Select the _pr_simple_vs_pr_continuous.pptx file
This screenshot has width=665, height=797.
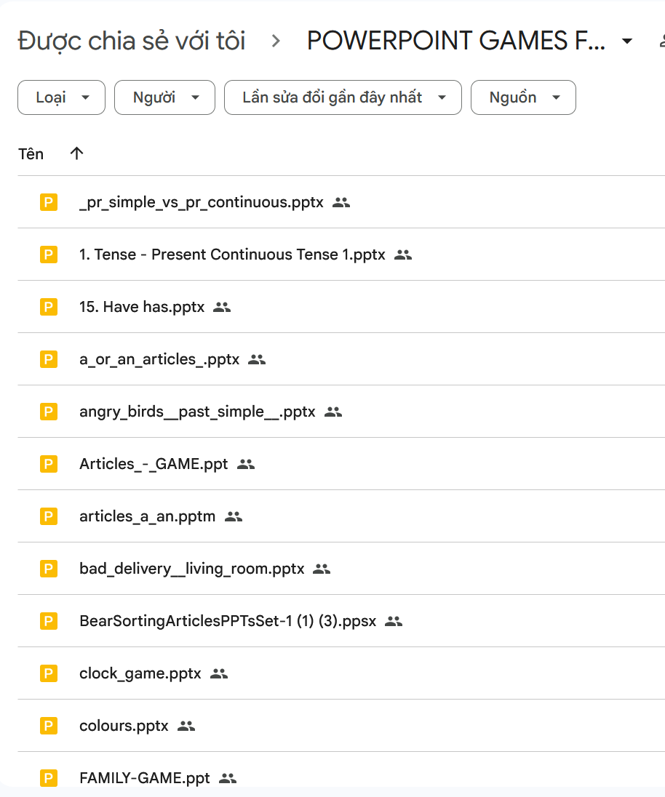point(201,202)
